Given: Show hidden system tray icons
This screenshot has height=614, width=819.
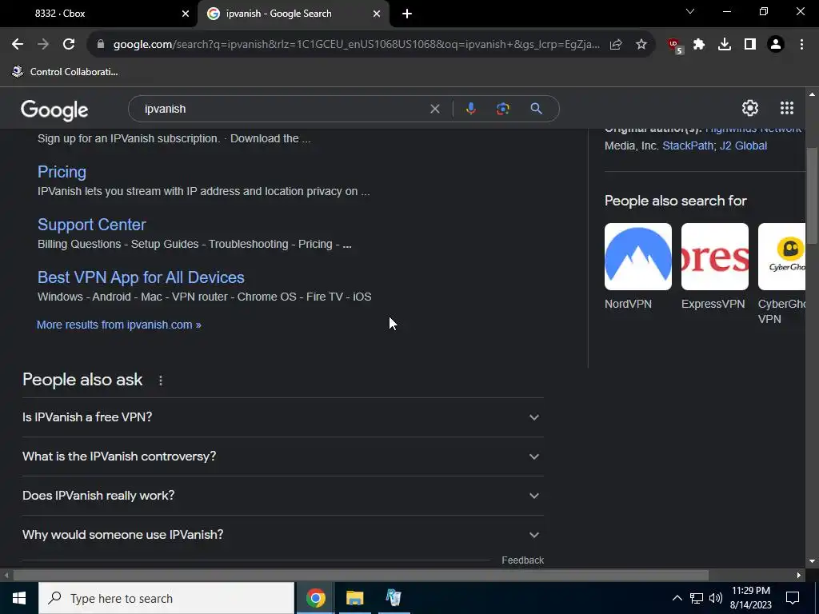Looking at the screenshot, I should click(x=677, y=598).
